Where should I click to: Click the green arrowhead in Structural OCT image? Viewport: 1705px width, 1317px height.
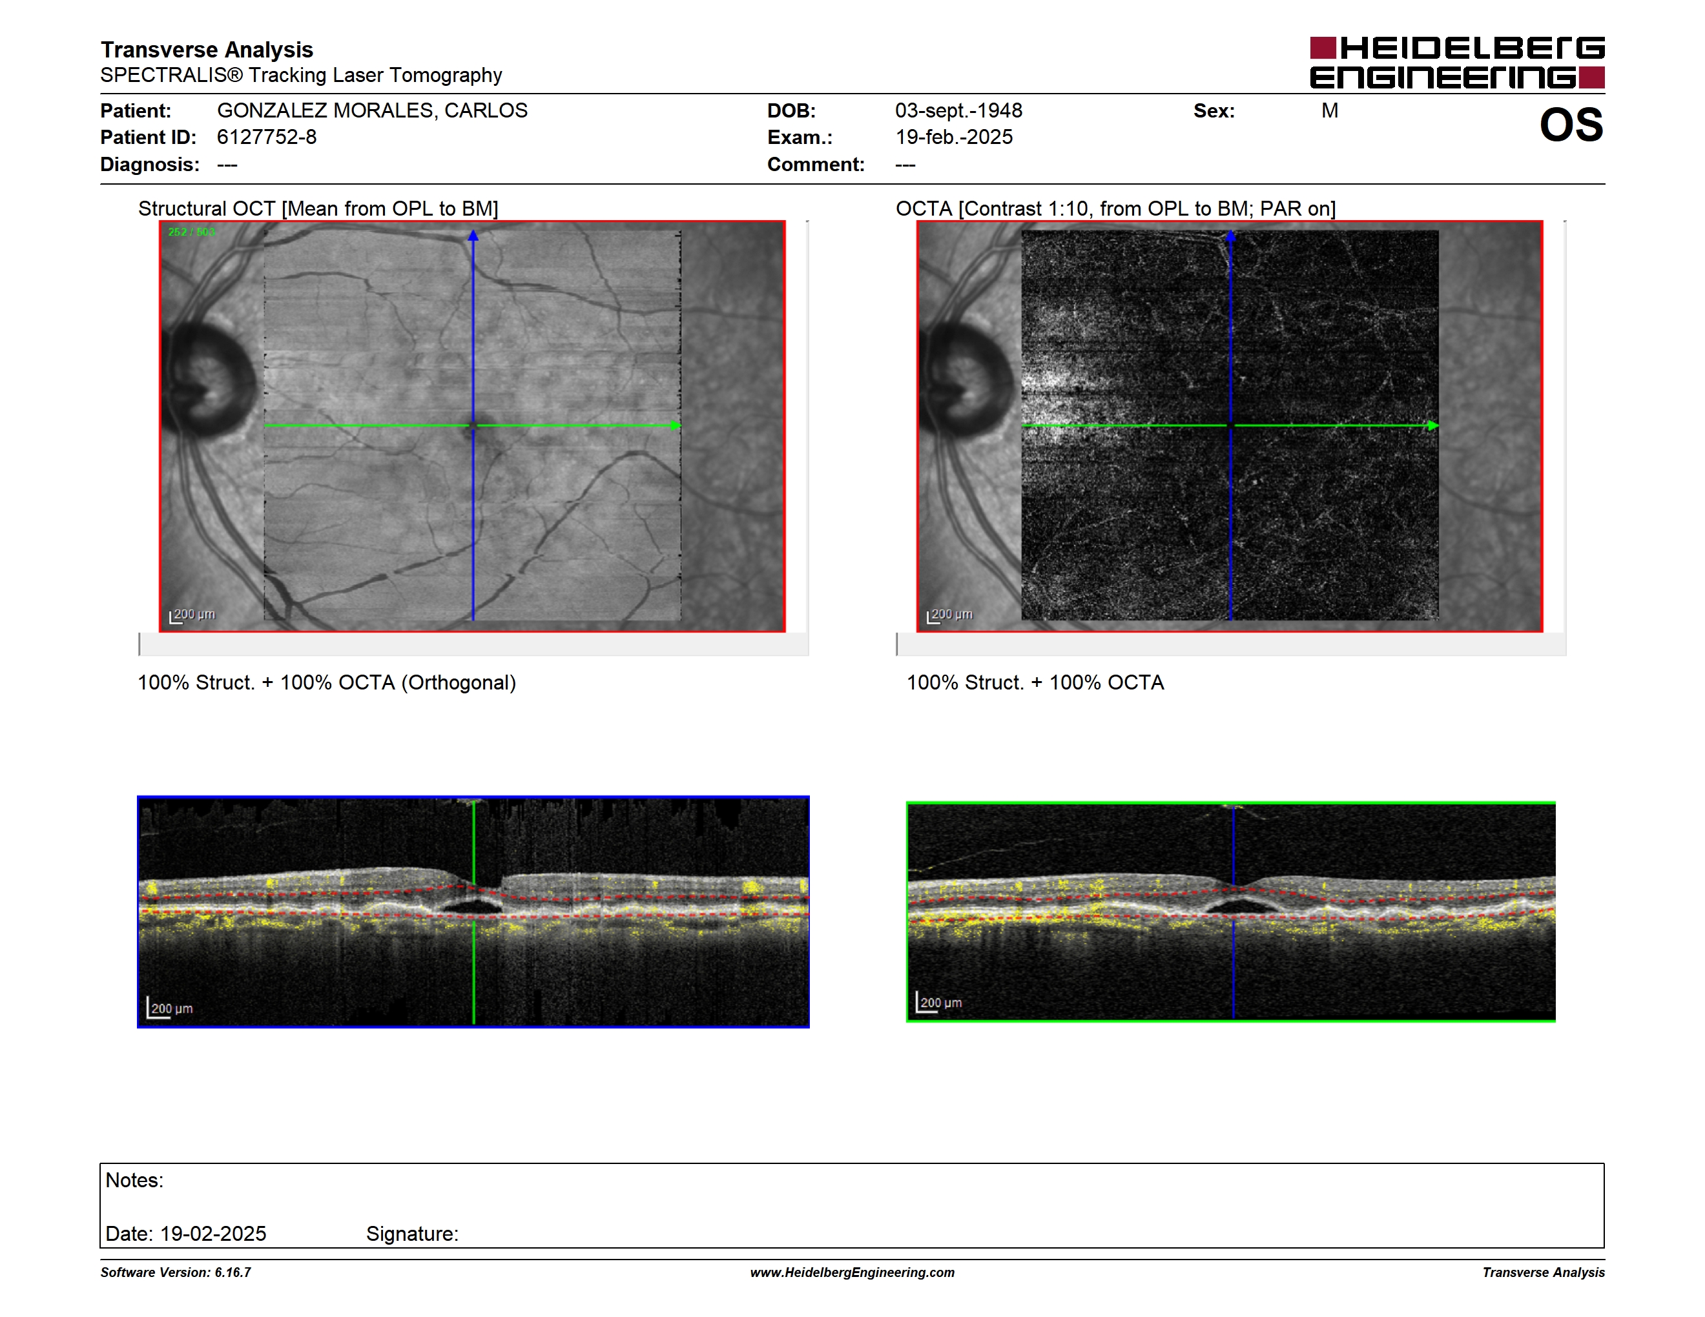coord(676,425)
